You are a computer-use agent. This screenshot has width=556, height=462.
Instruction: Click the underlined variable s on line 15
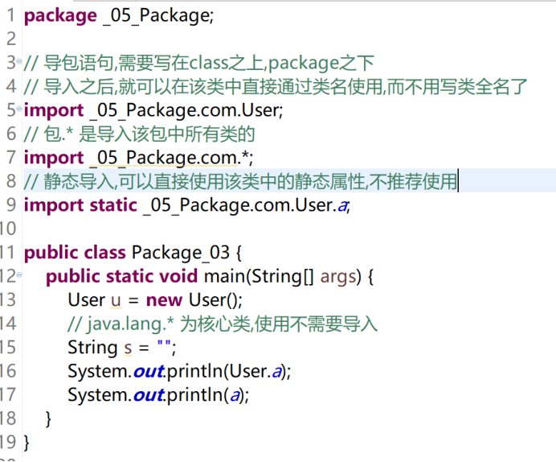pos(128,348)
